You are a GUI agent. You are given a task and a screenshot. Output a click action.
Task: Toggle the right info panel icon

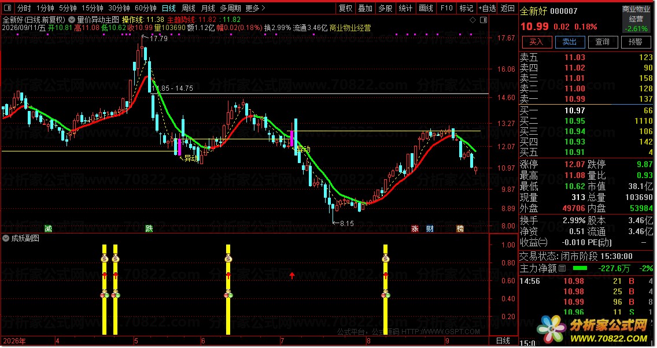[x=483, y=20]
